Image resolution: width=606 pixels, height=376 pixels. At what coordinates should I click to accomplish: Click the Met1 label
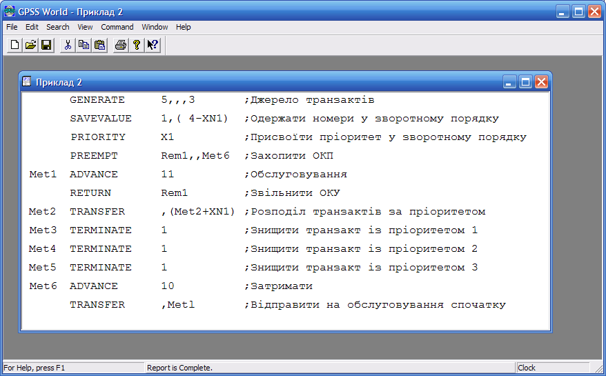(x=43, y=175)
